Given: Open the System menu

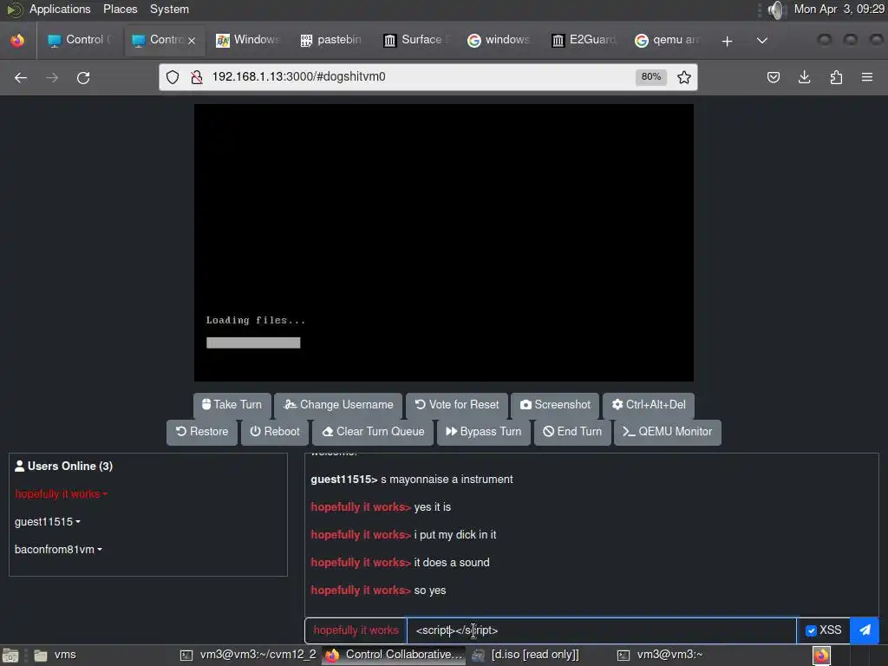Looking at the screenshot, I should click(x=169, y=9).
